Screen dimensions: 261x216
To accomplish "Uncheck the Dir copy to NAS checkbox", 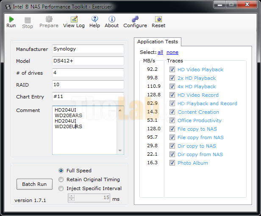I will (172, 146).
